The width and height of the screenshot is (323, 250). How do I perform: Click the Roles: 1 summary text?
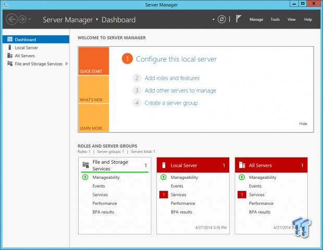(x=84, y=152)
